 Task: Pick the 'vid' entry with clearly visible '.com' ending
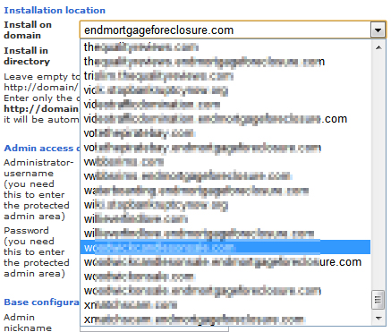[x=225, y=119]
